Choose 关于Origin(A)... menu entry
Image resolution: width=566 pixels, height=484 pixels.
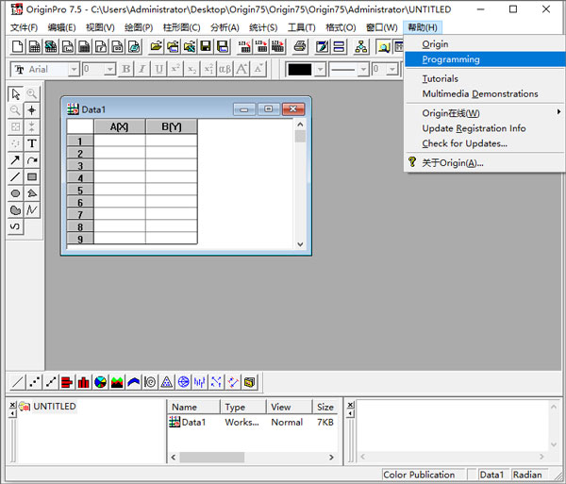point(485,163)
